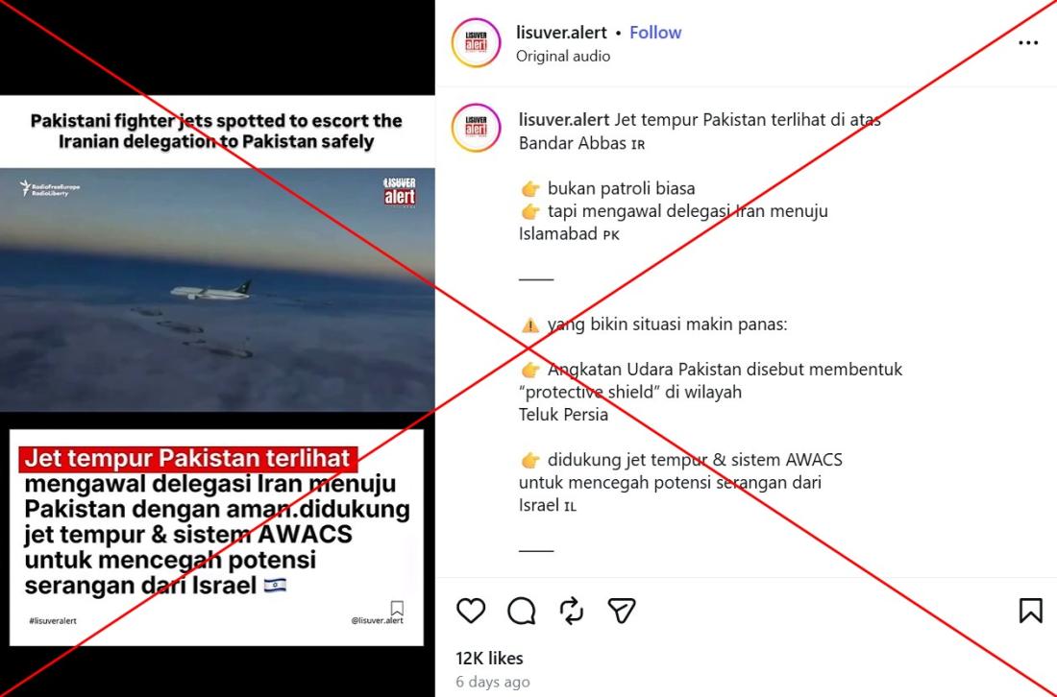The width and height of the screenshot is (1057, 697).
Task: Open the caption author's avatar
Action: point(476,128)
